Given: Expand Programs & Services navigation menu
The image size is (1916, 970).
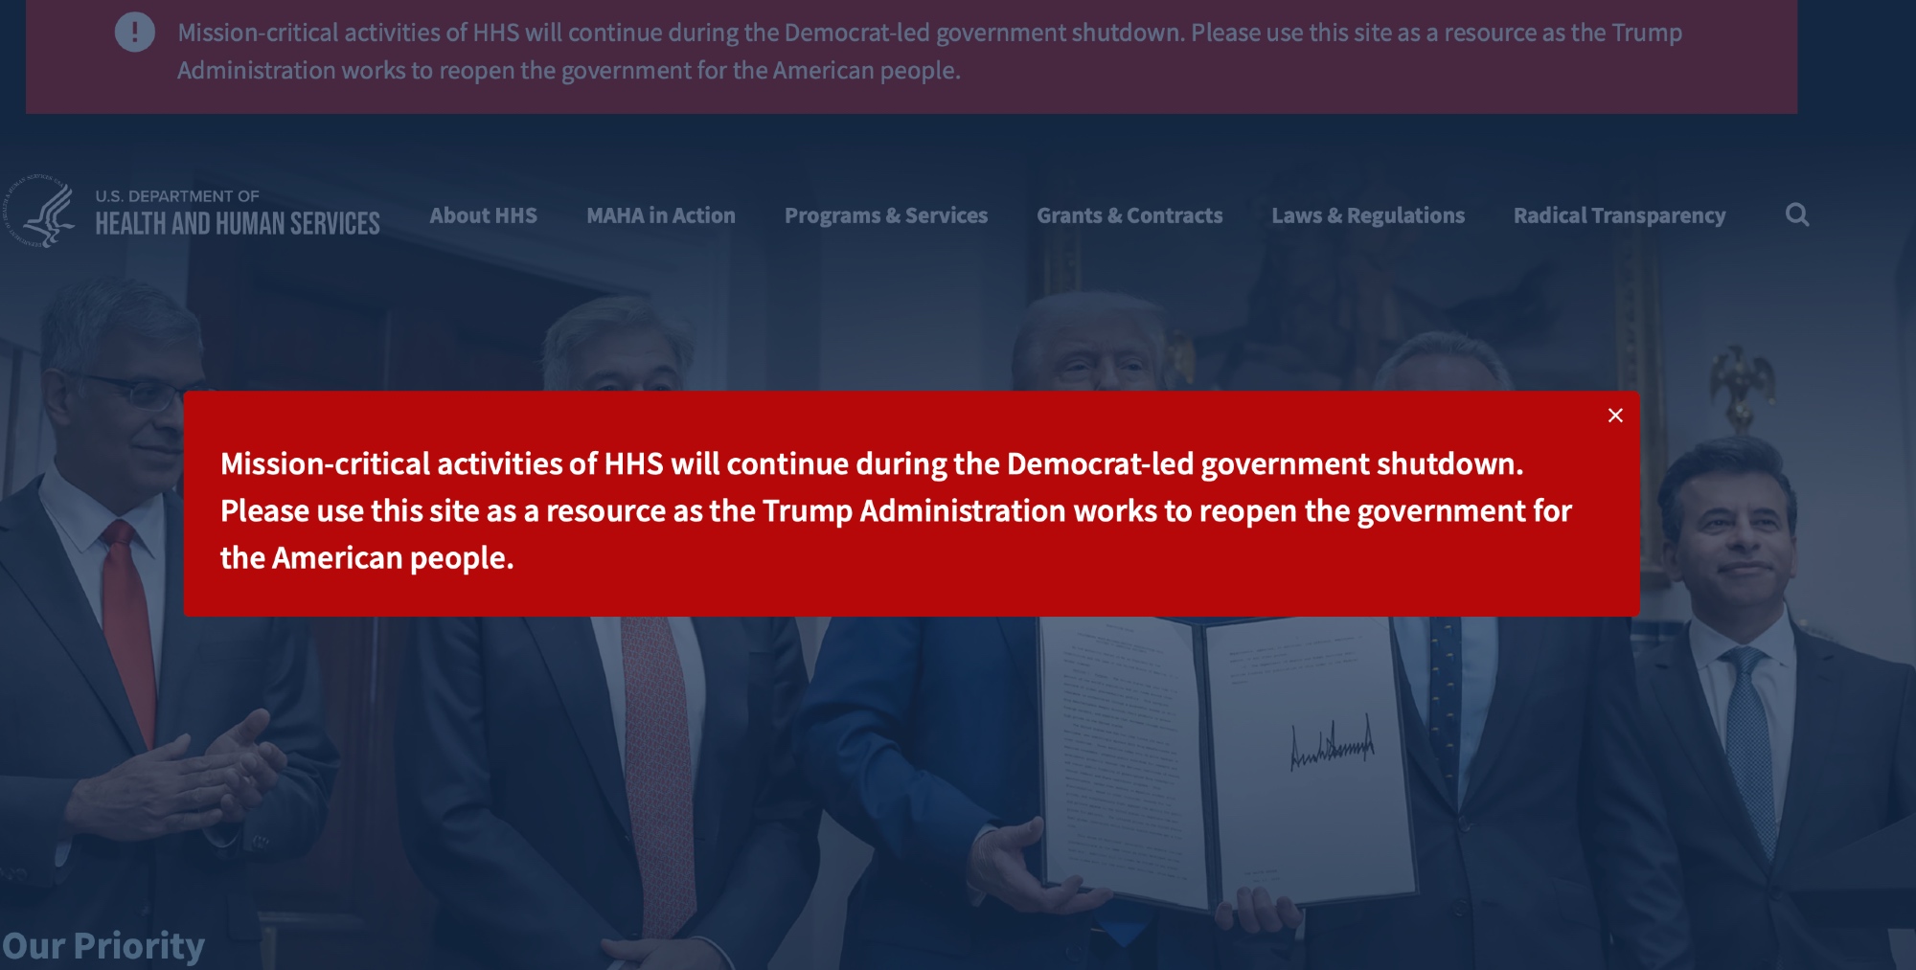Looking at the screenshot, I should 885,216.
